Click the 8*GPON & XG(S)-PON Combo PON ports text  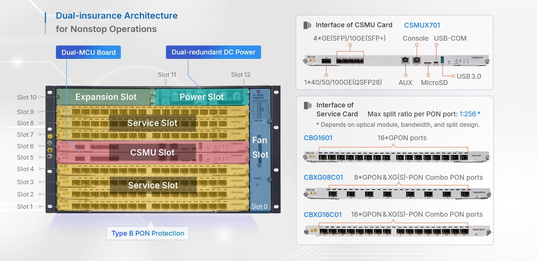(418, 177)
